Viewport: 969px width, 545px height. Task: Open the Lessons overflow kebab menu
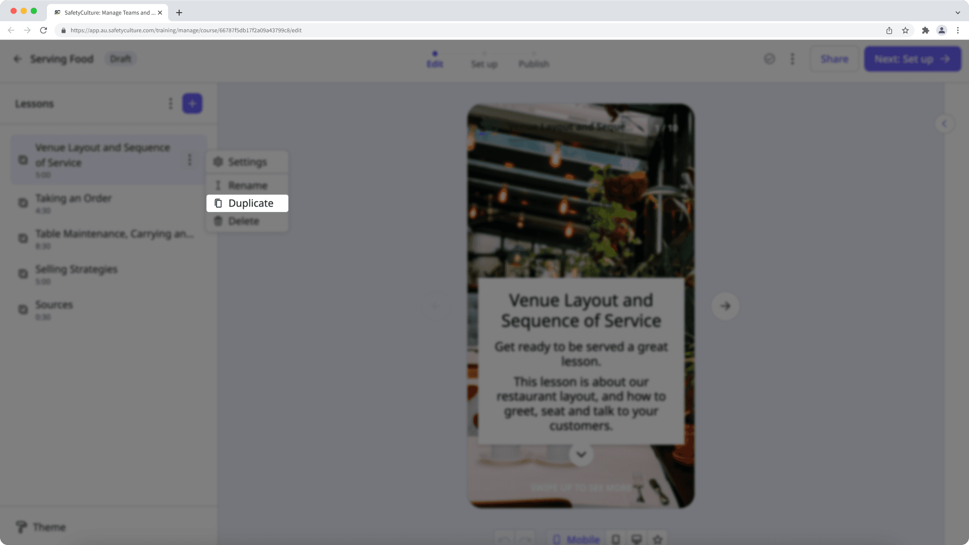pyautogui.click(x=171, y=103)
